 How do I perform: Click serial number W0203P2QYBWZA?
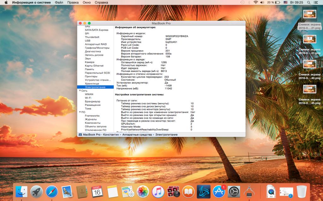177,36
